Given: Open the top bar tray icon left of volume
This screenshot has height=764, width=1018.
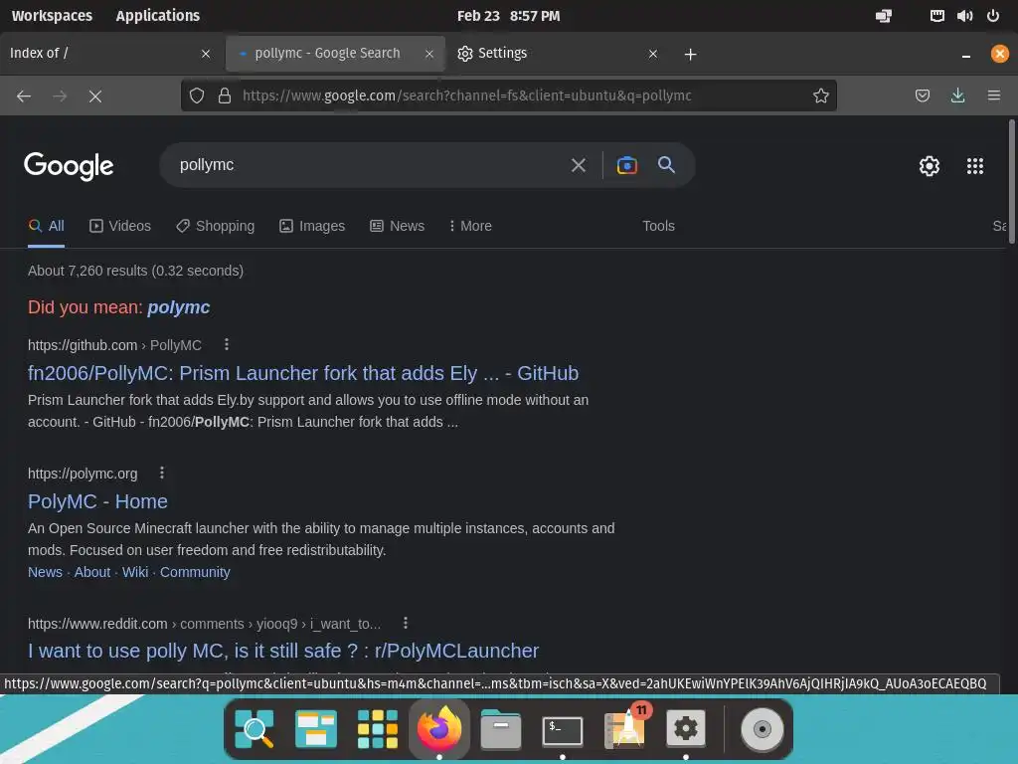Looking at the screenshot, I should [x=936, y=16].
